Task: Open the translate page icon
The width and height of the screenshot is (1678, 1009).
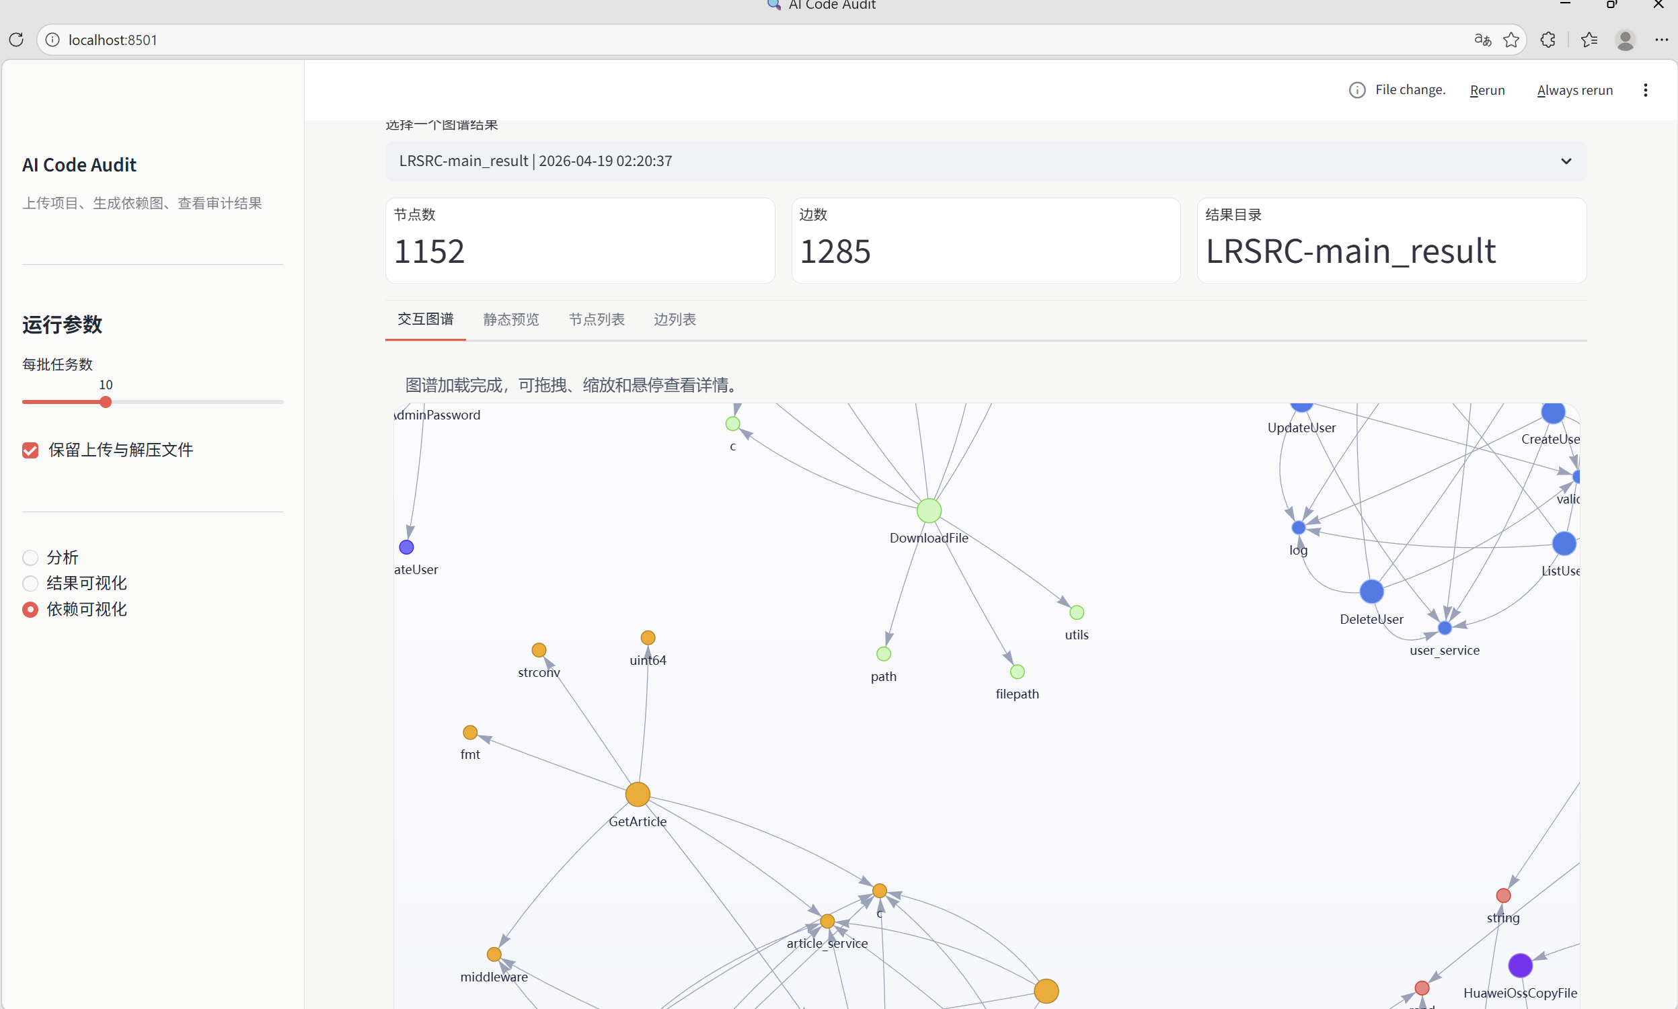Action: click(1482, 40)
